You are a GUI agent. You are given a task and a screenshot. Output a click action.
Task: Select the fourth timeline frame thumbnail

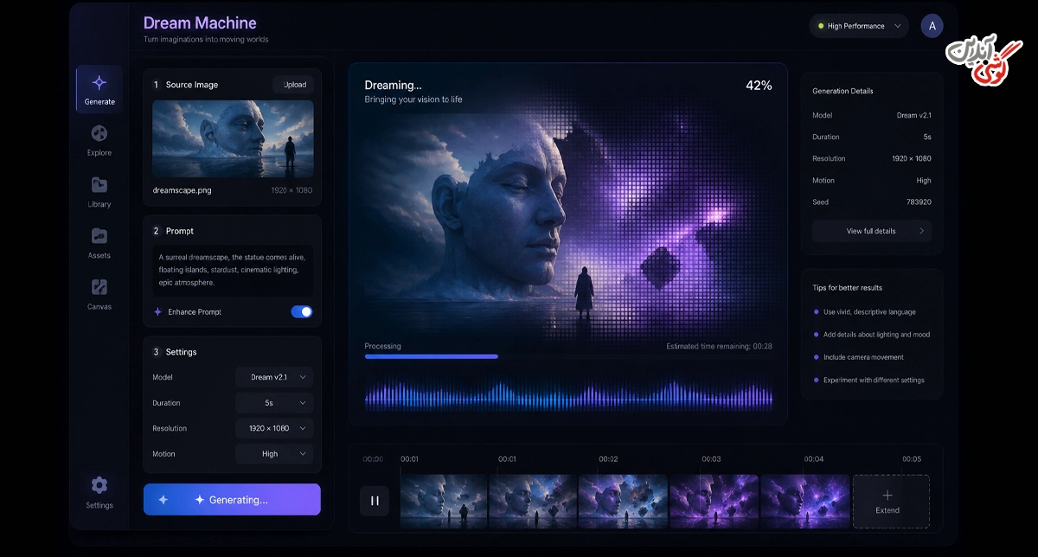(714, 500)
